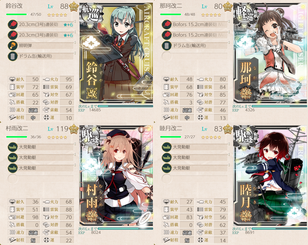Click the 改修max badge next to Suzuya's level
The image size is (308, 245).
[x=74, y=7]
